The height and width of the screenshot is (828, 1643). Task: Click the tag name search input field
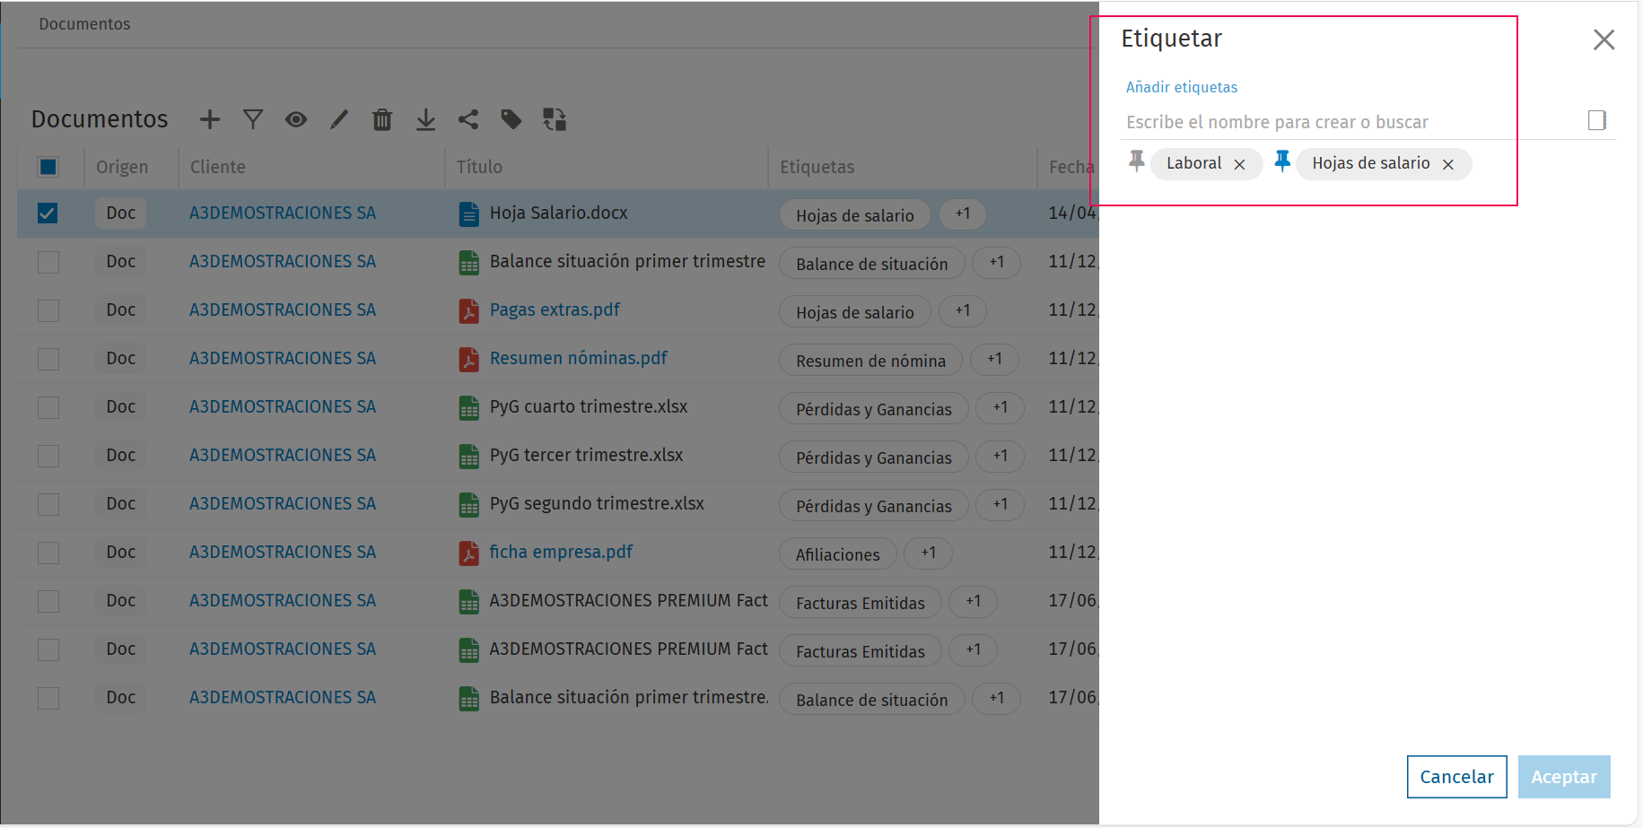tap(1350, 122)
